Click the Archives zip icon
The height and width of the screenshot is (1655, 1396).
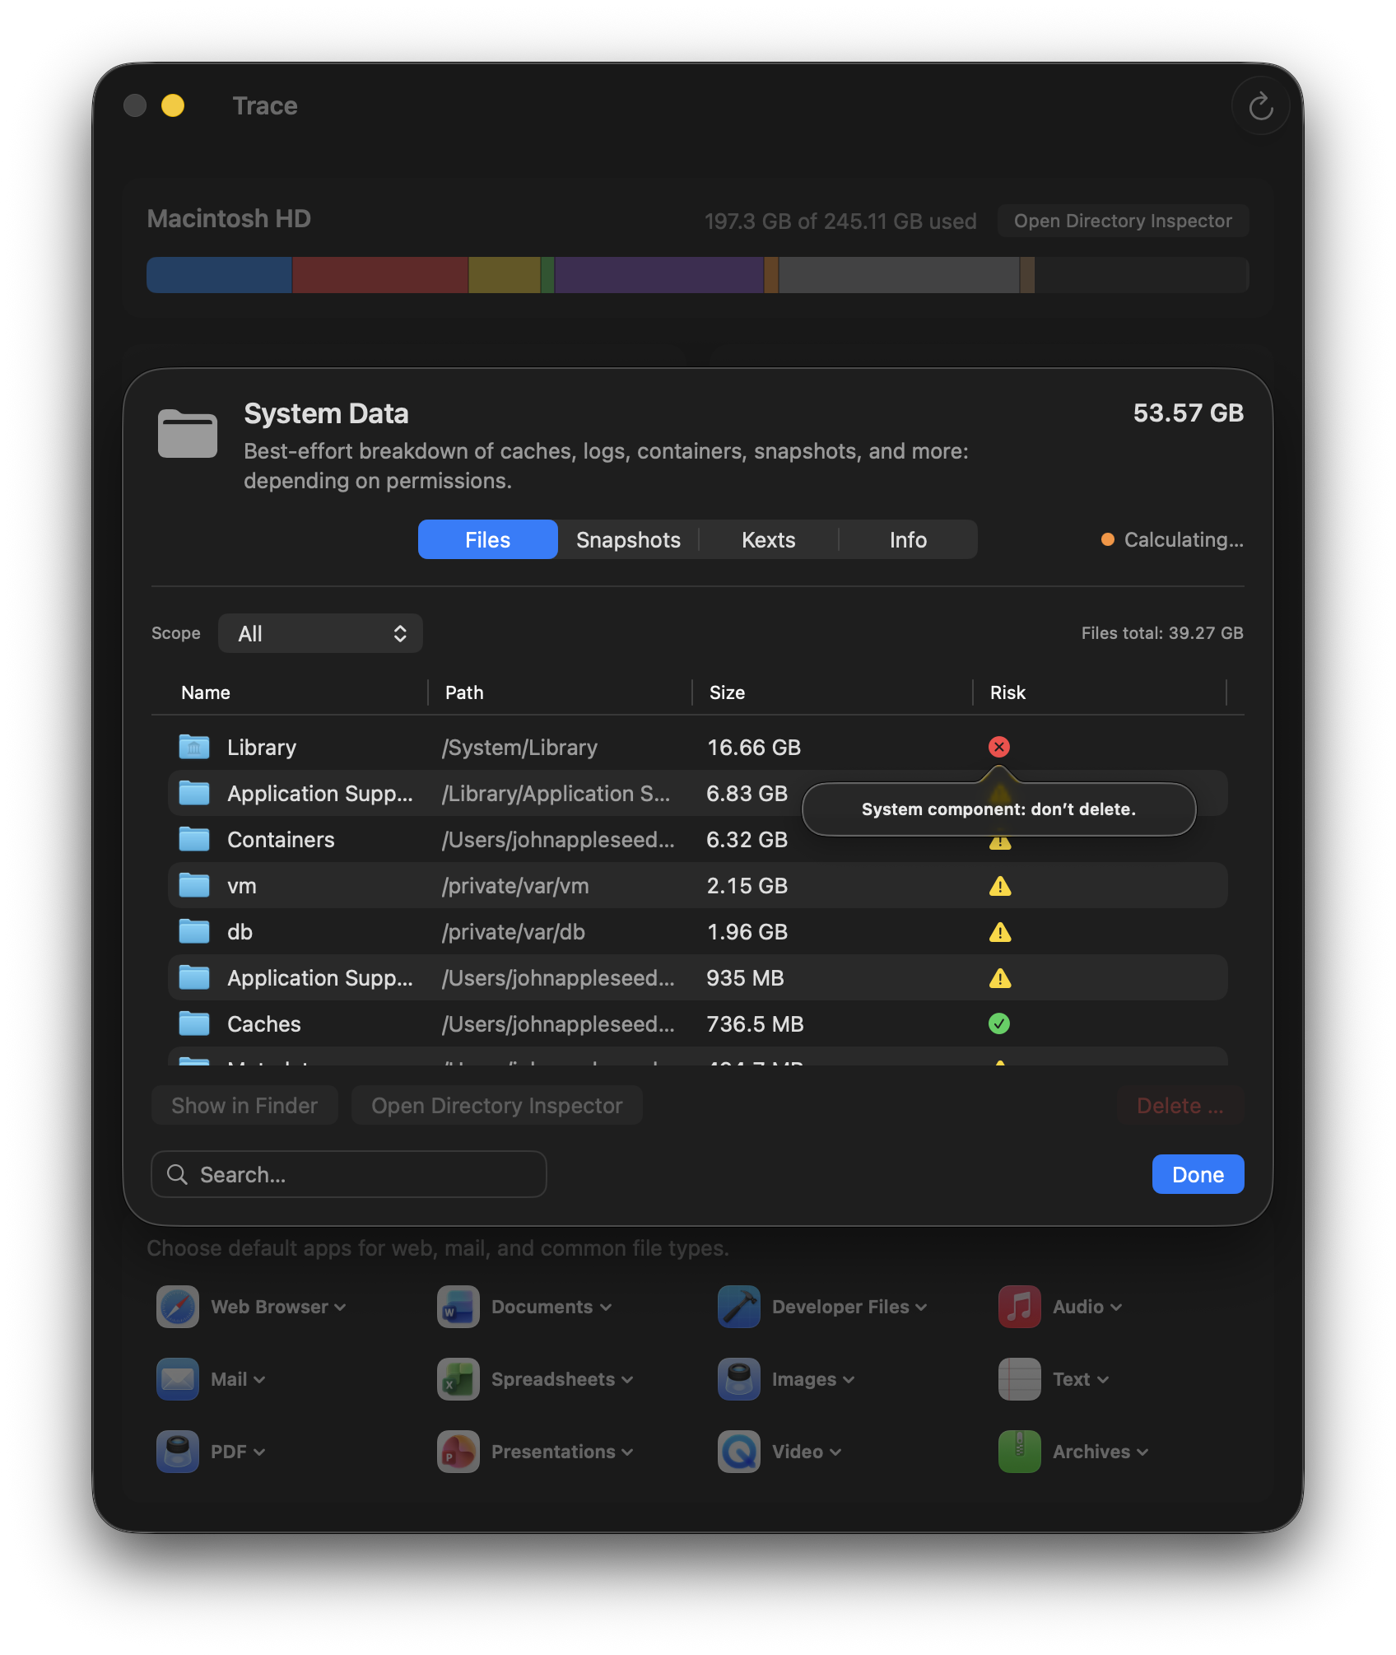pyautogui.click(x=1019, y=1452)
